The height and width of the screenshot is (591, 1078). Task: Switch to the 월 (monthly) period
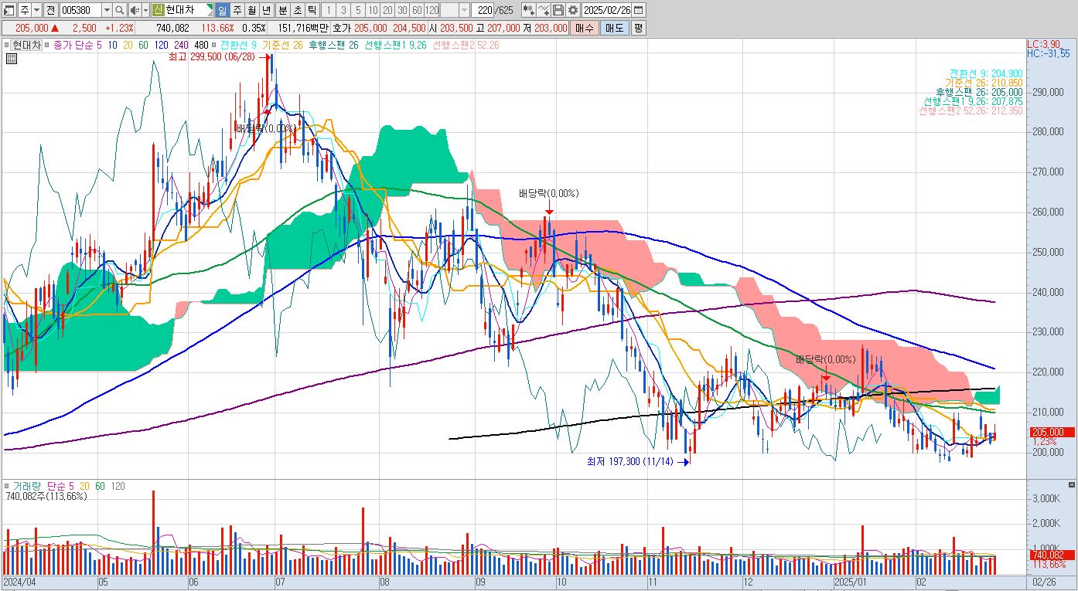tap(251, 10)
